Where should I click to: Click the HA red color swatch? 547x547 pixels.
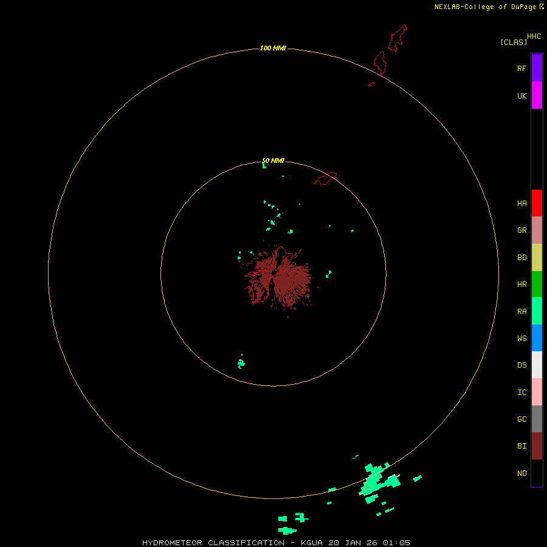pyautogui.click(x=537, y=203)
